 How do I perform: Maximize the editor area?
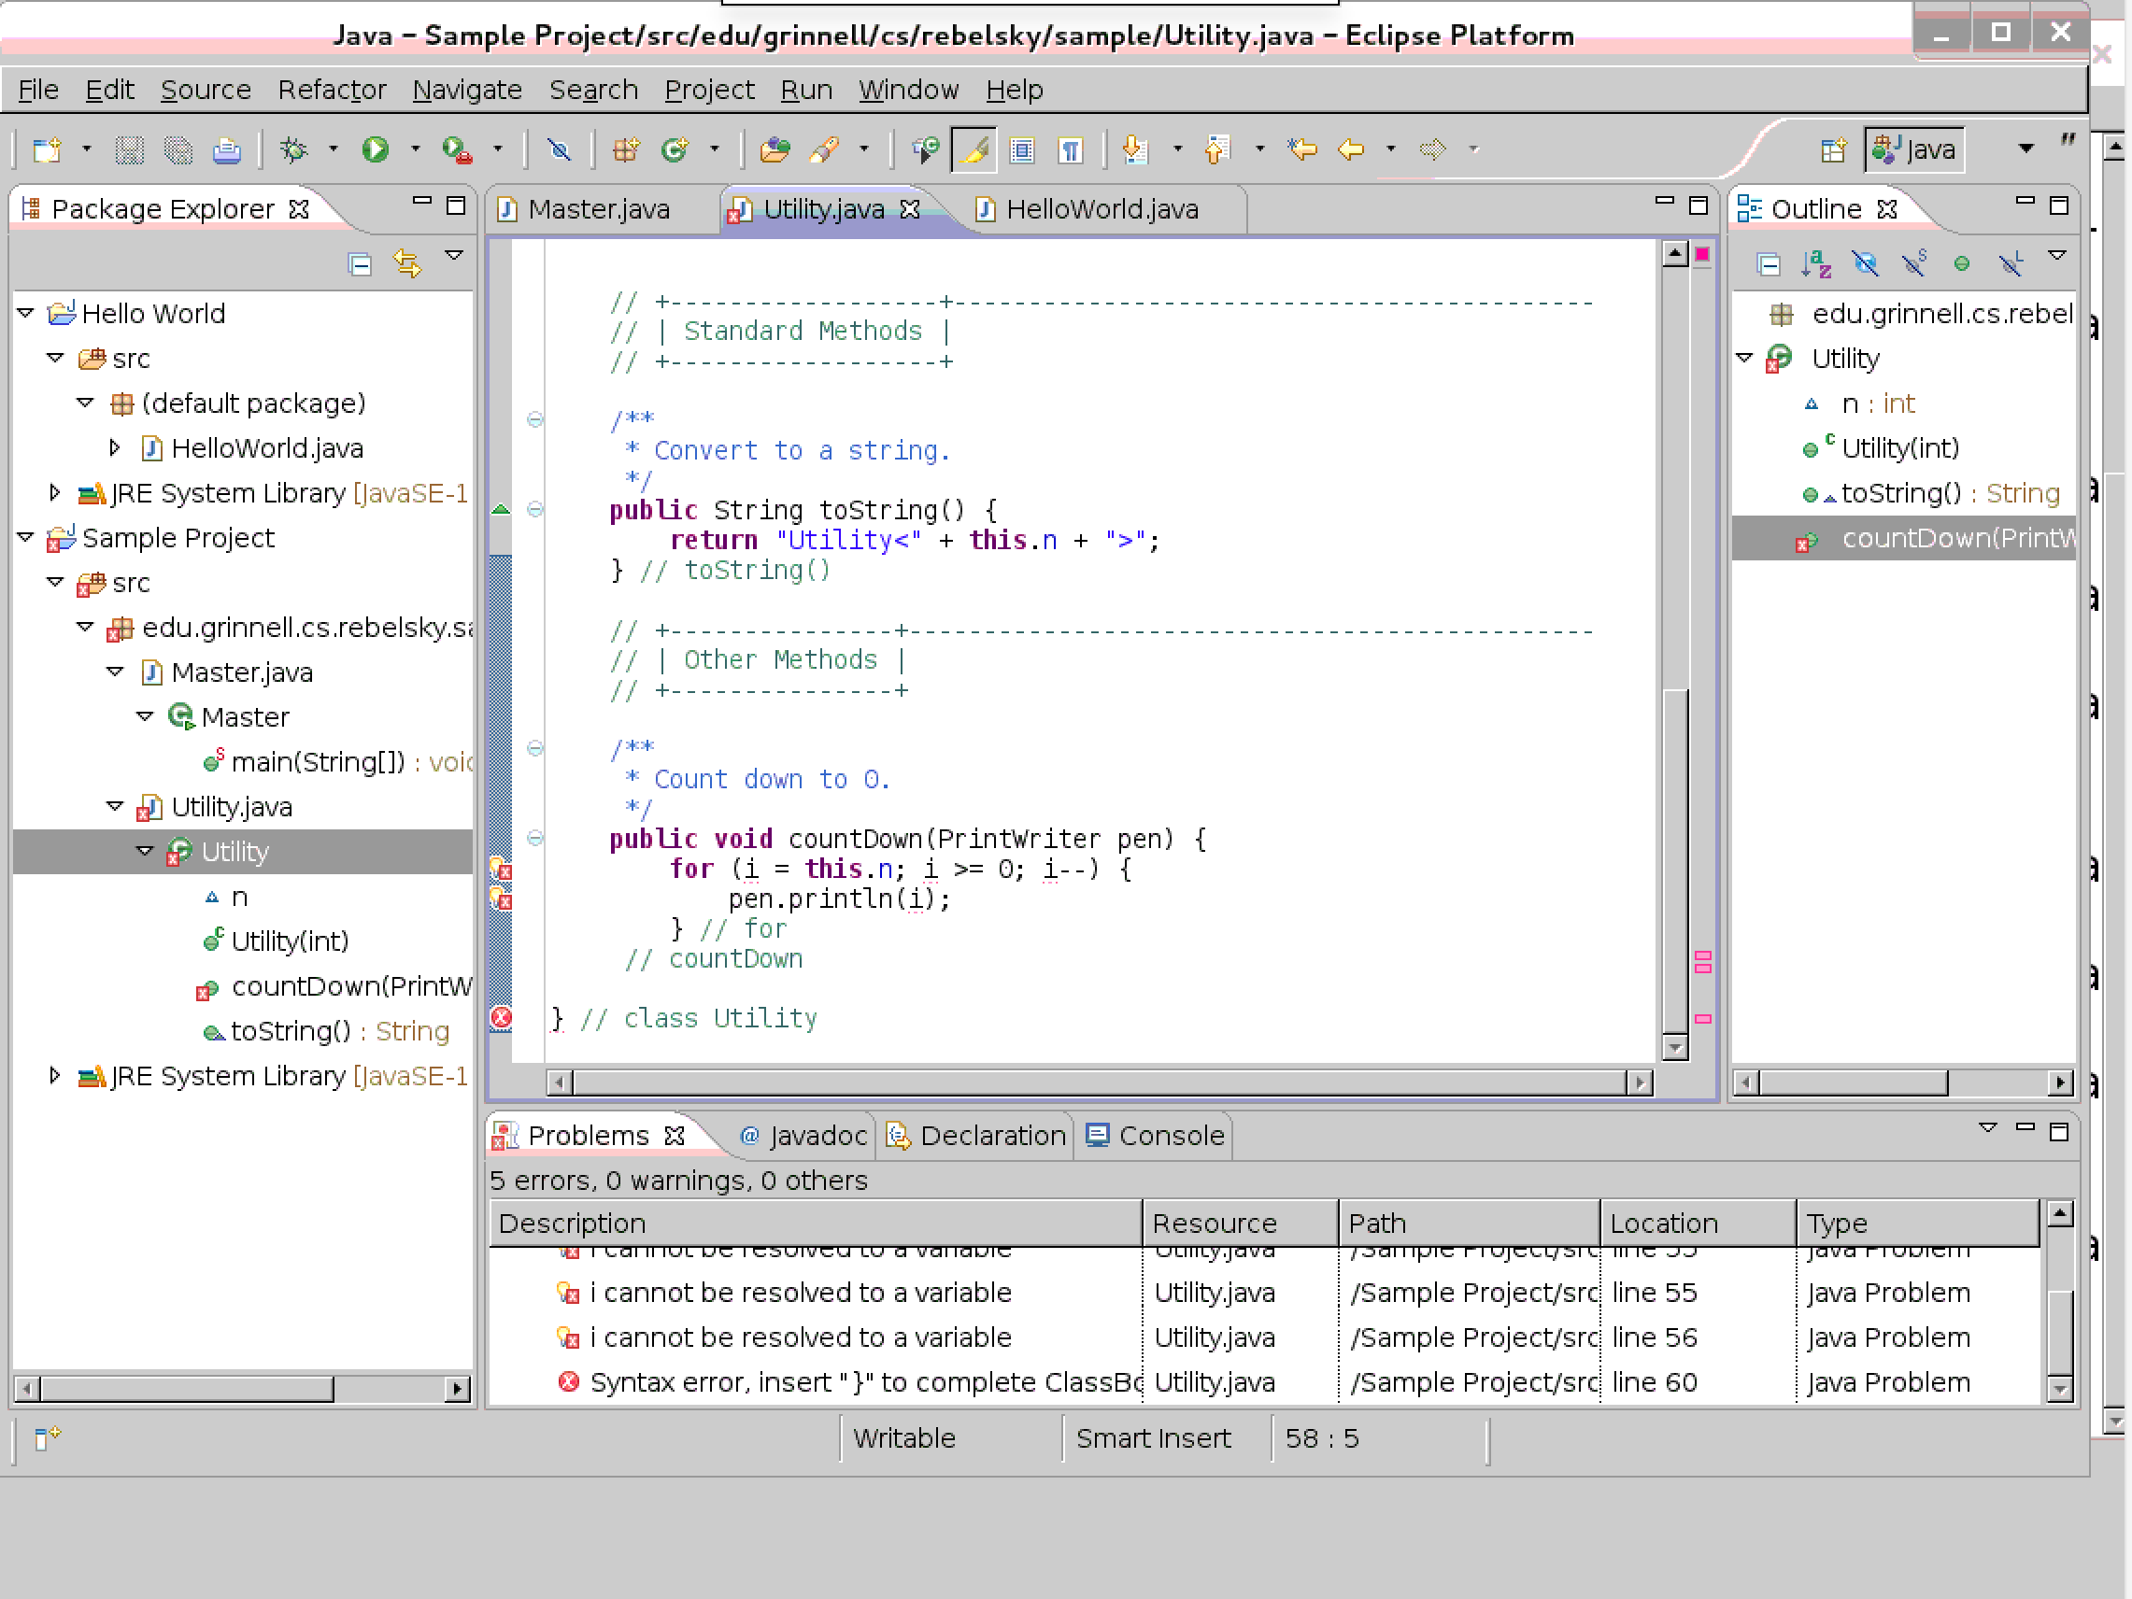[x=1698, y=205]
